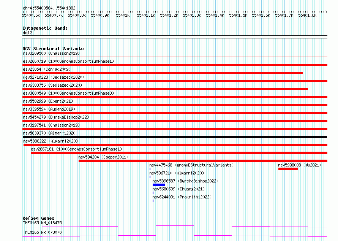338x241 pixels.
Task: Open variant dgv5271n223 (Sedlazeck2020) label
Action: pyautogui.click(x=54, y=77)
